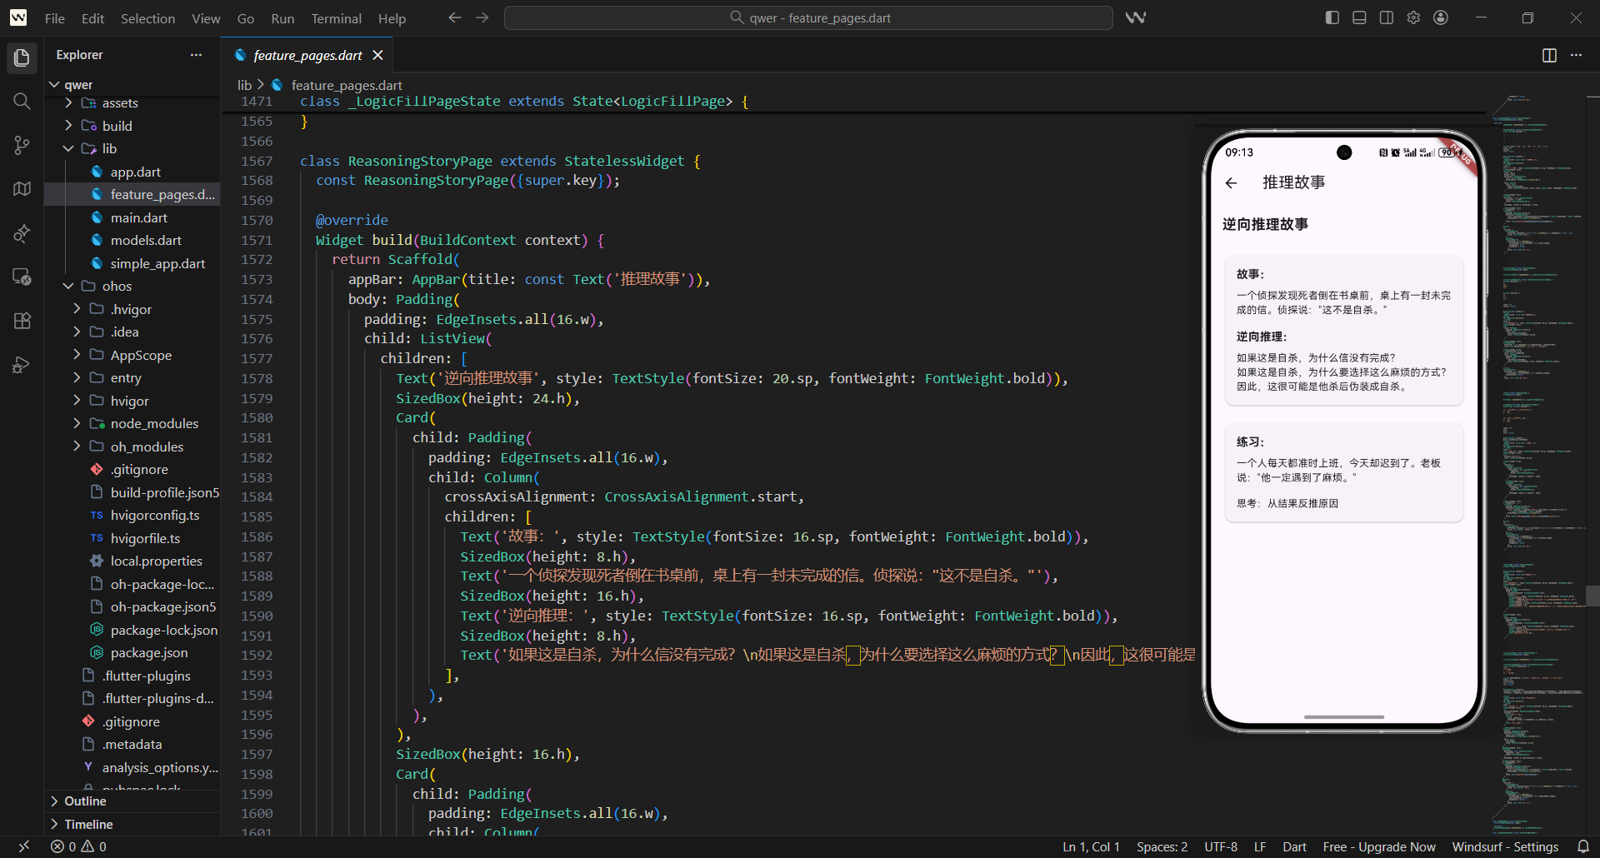
Task: Go back with the navigation arrow
Action: click(x=455, y=17)
